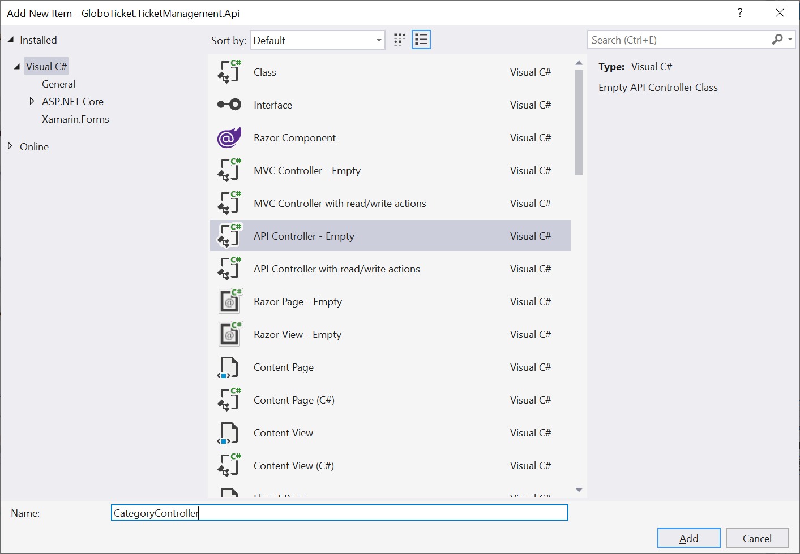Image resolution: width=800 pixels, height=554 pixels.
Task: Click the Add button
Action: [688, 538]
